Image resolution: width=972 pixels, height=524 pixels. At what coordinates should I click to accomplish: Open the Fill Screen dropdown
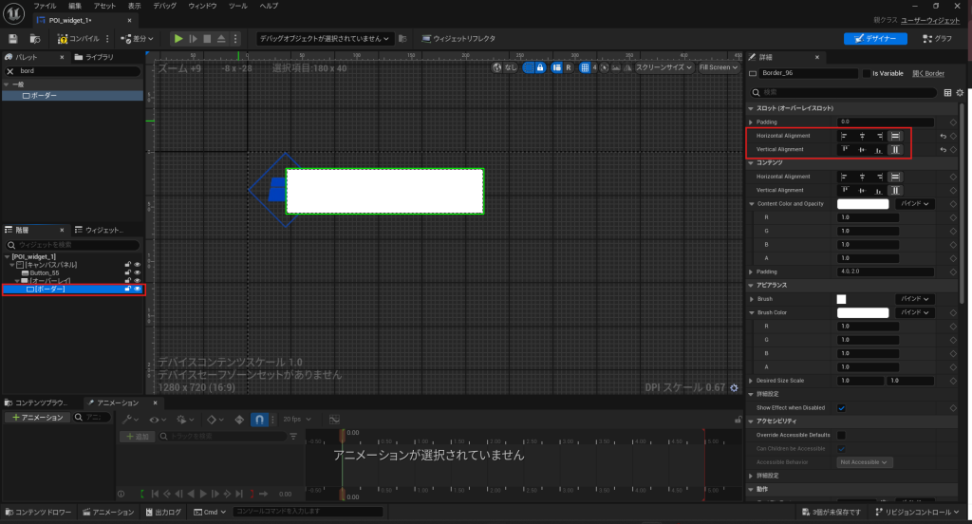click(x=718, y=67)
